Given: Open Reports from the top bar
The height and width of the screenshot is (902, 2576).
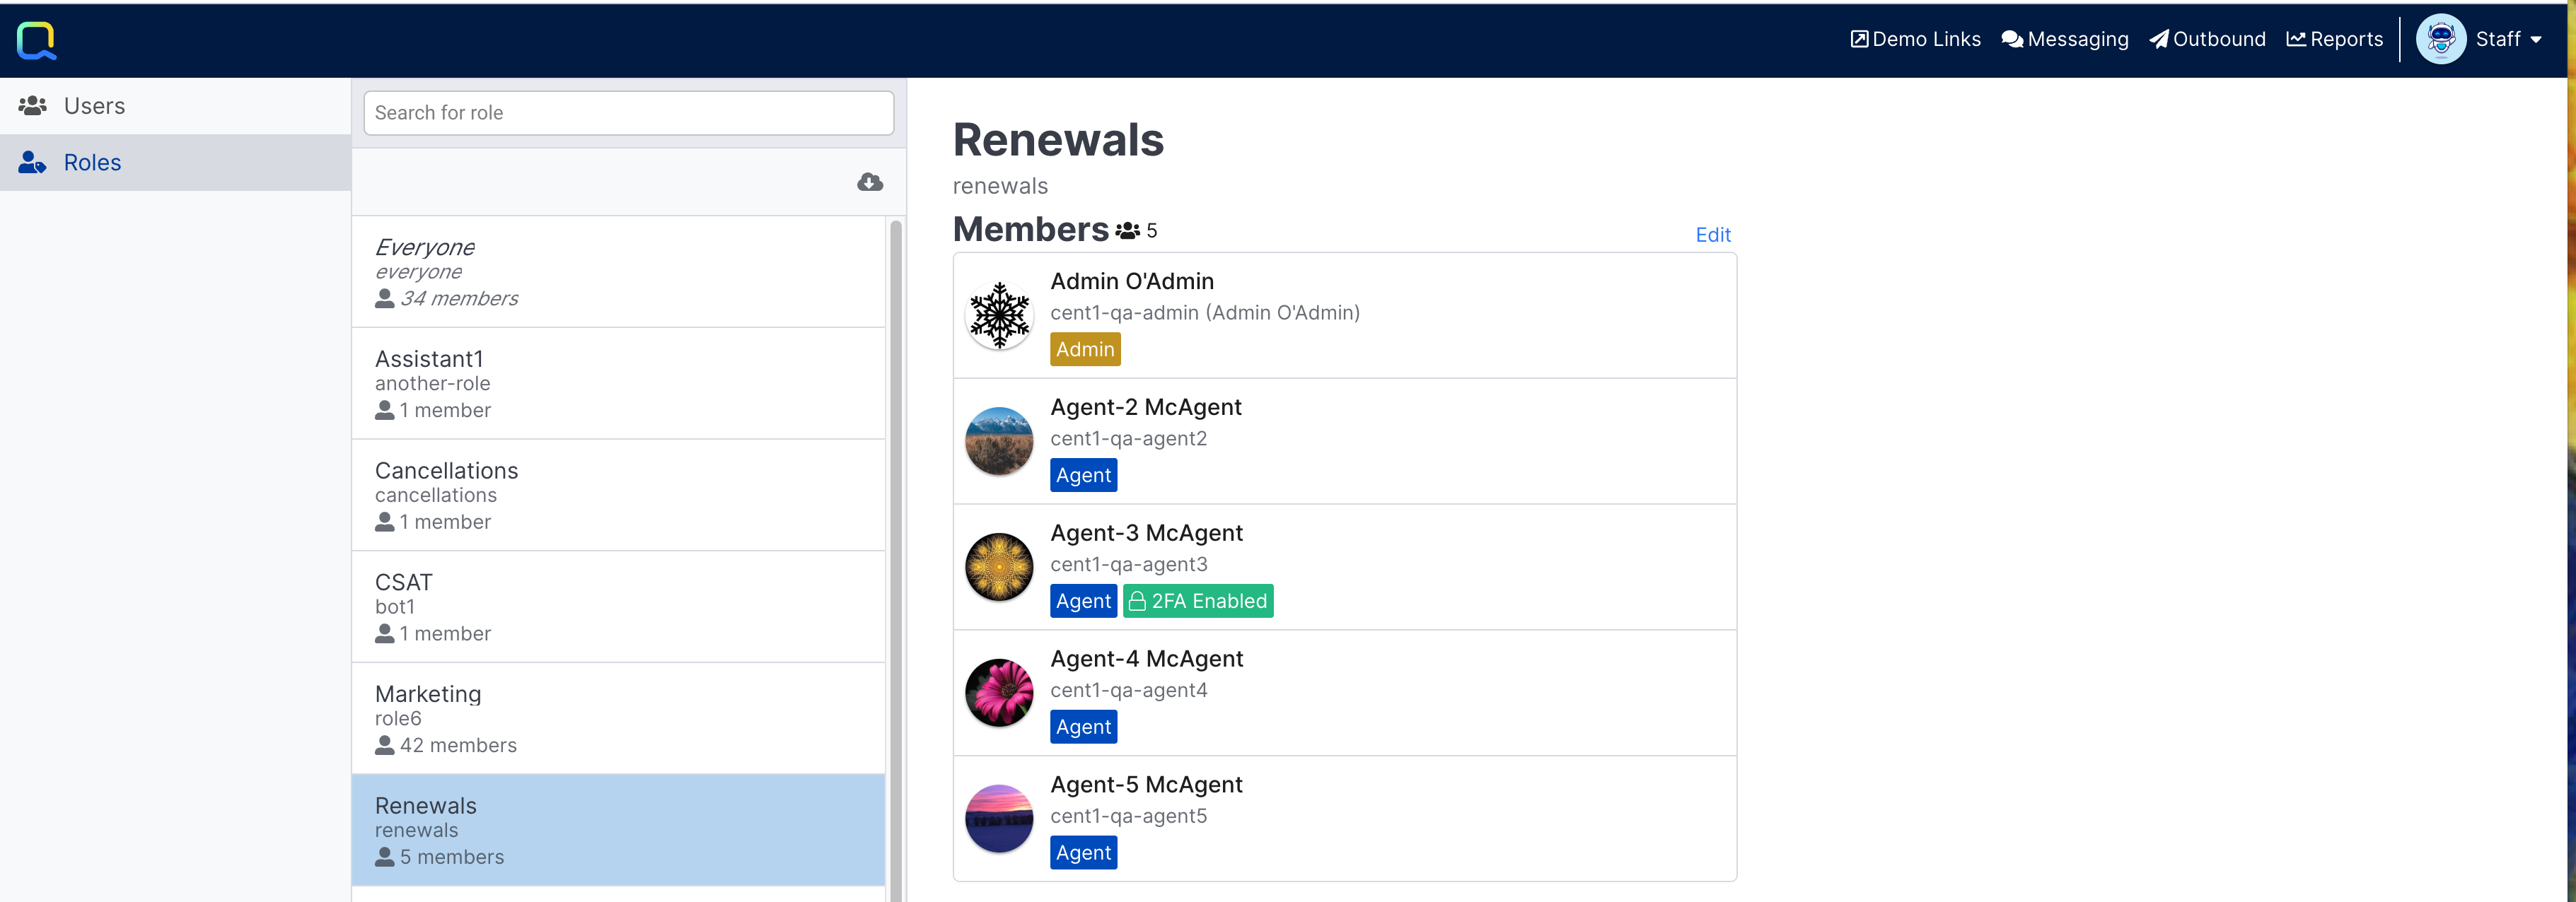Looking at the screenshot, I should tap(2334, 40).
